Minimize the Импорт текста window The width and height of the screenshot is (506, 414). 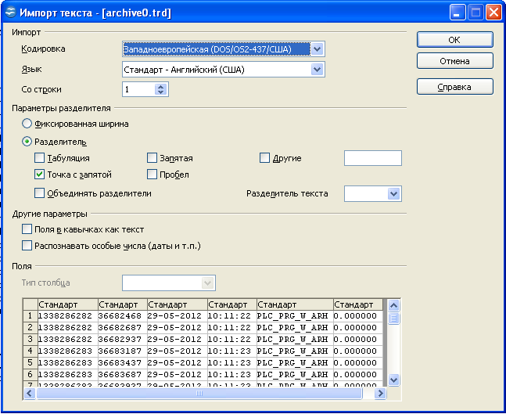tap(458, 13)
